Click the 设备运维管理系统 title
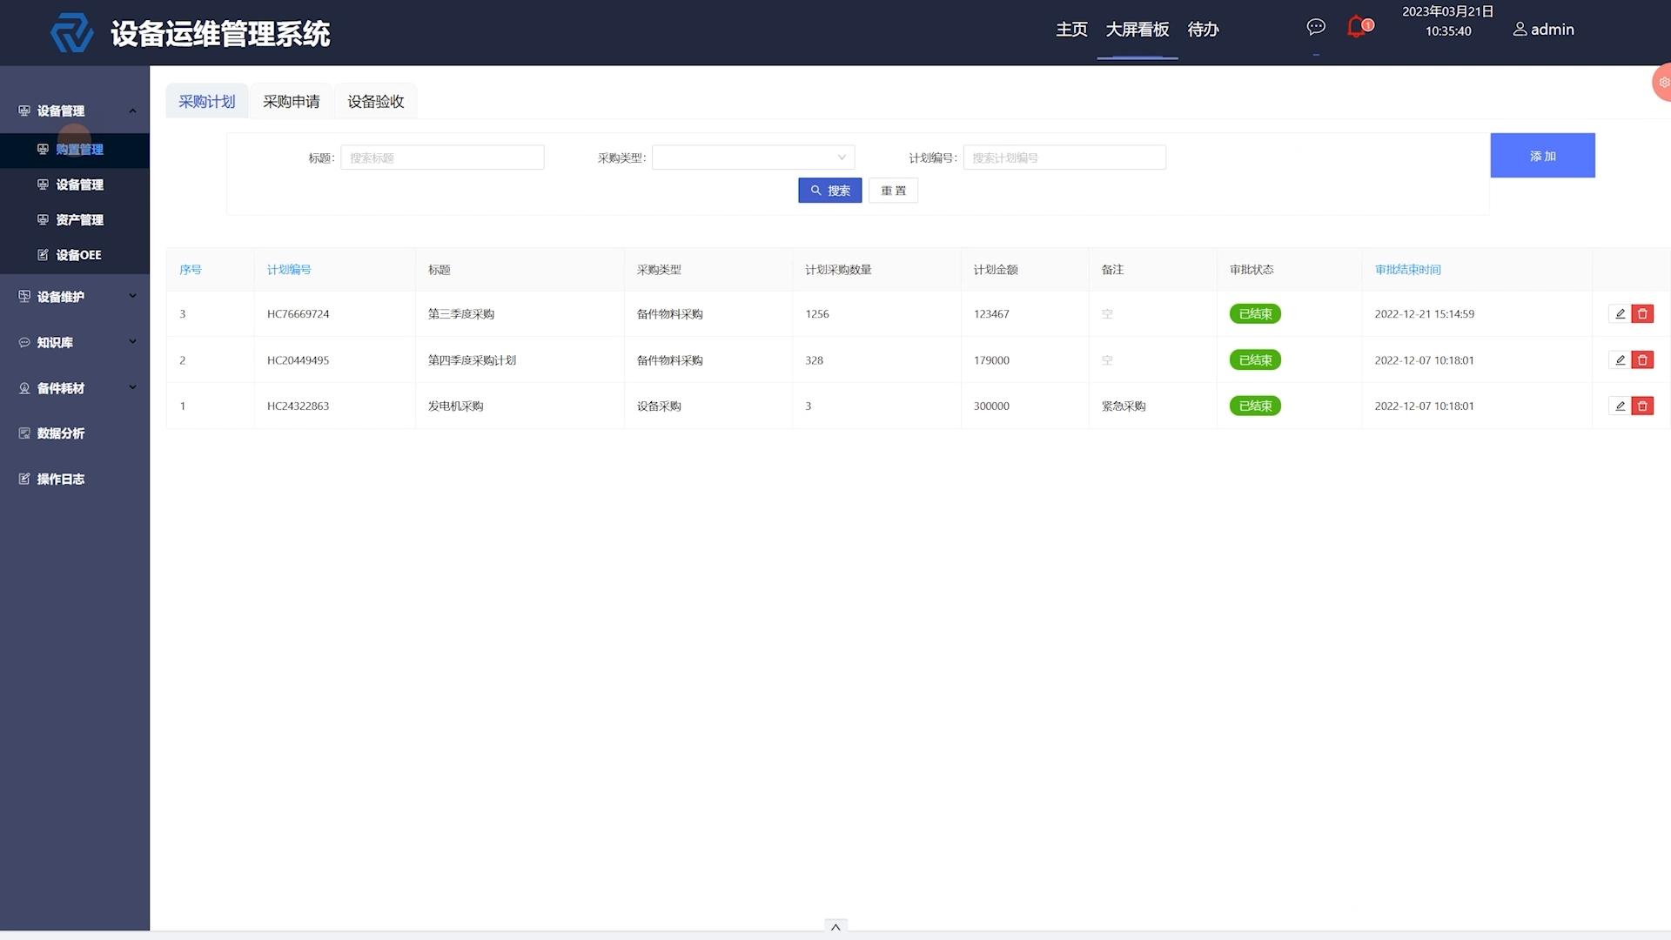The width and height of the screenshot is (1671, 940). click(x=220, y=34)
